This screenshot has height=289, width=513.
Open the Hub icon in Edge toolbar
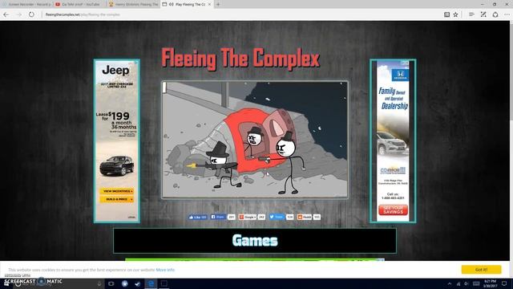coord(471,14)
